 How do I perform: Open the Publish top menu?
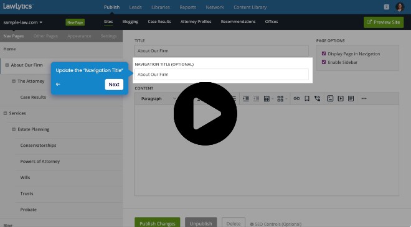[x=111, y=7]
